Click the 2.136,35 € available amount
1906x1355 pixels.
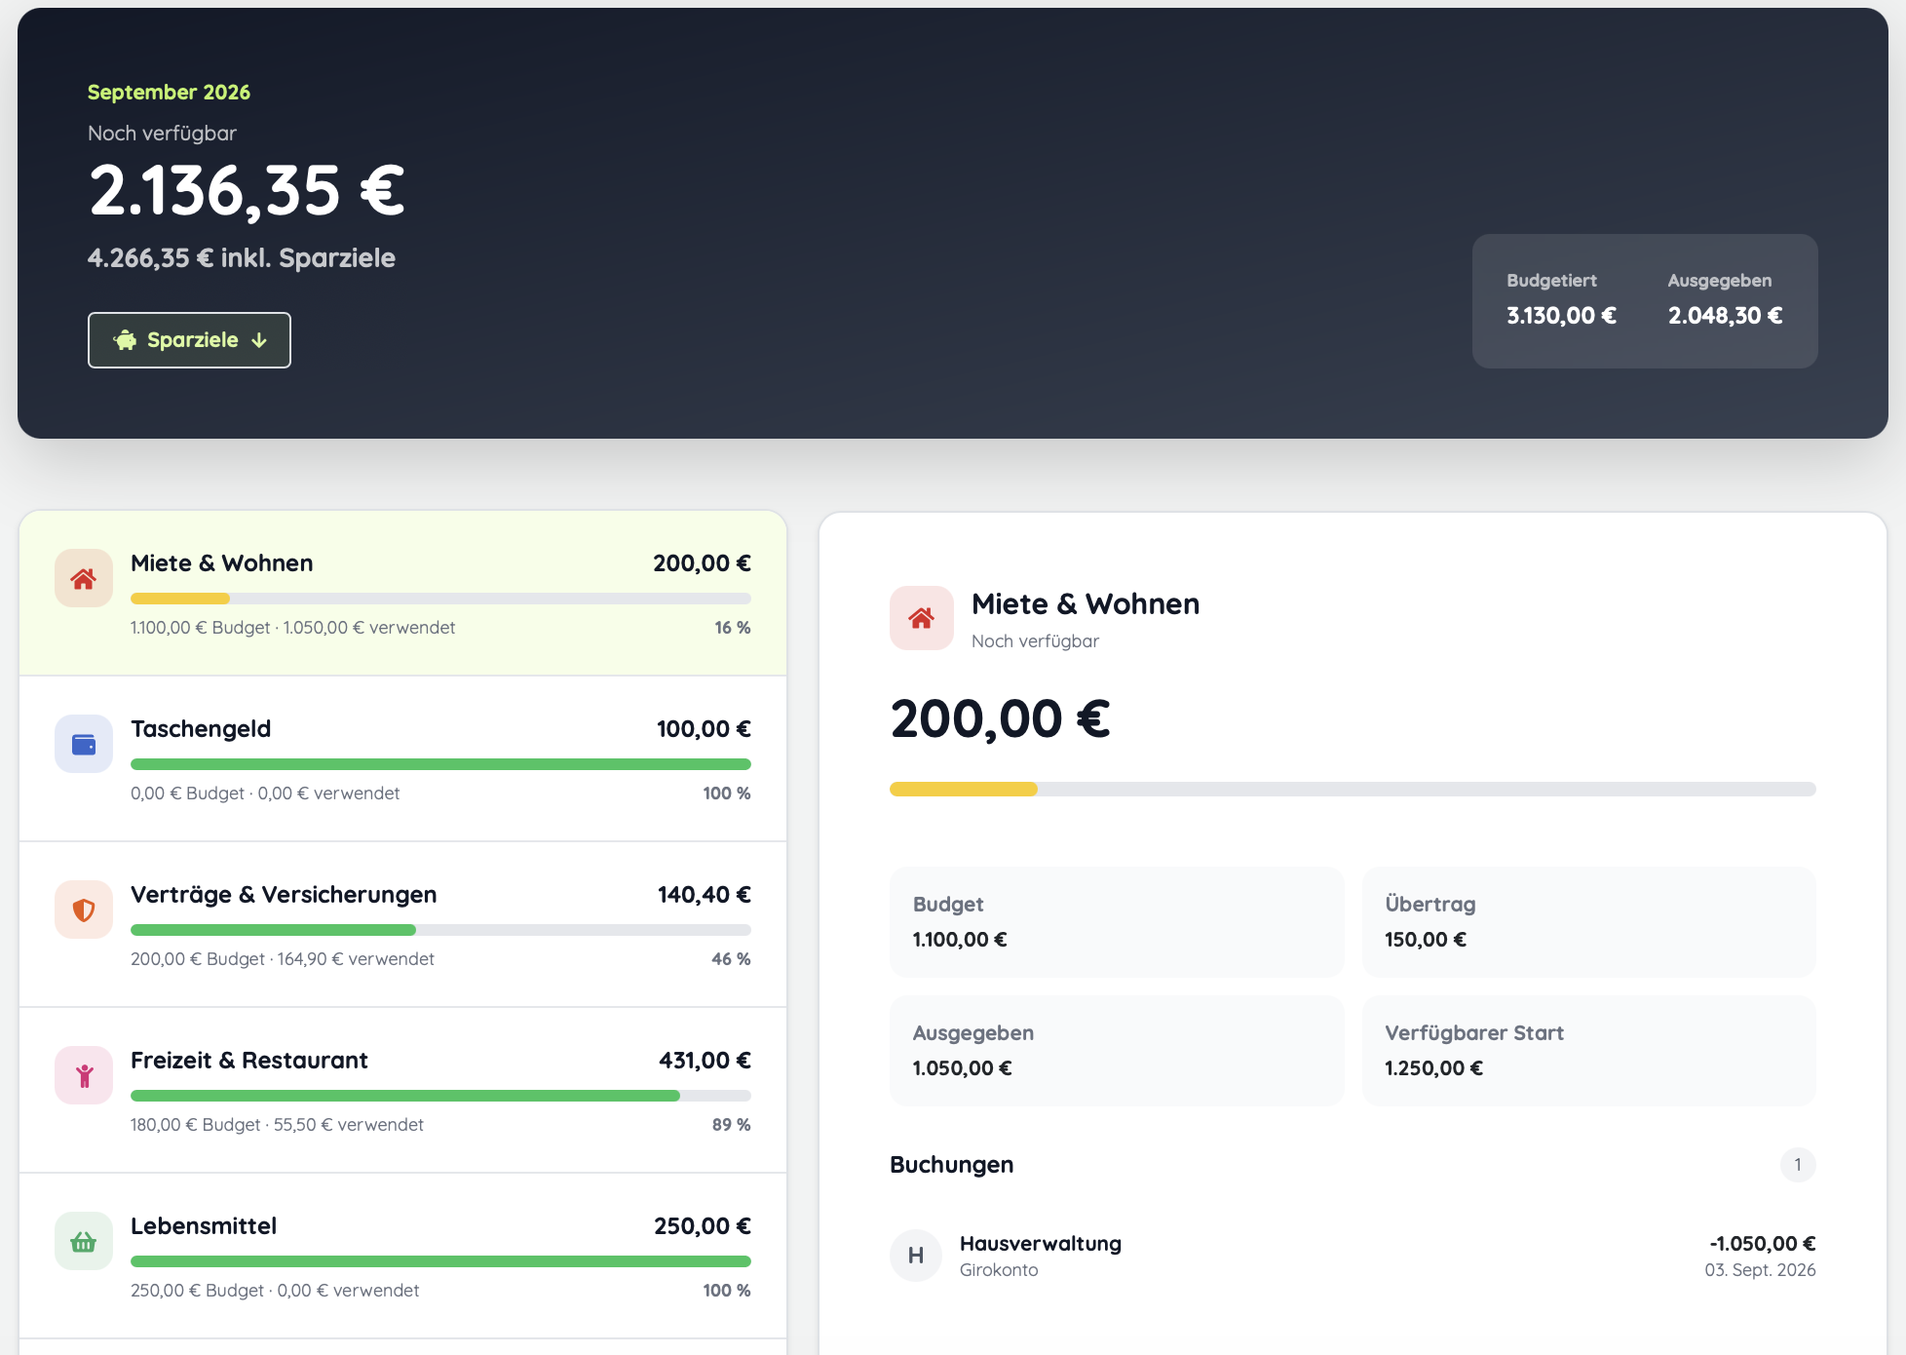tap(247, 190)
